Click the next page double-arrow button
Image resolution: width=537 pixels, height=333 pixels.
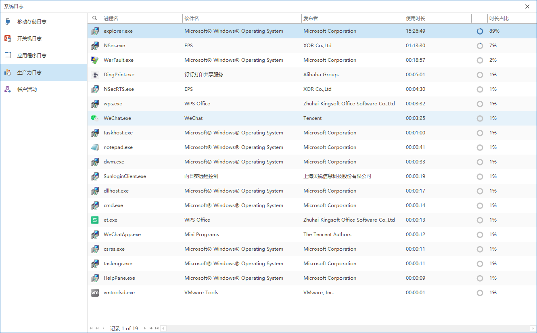click(151, 329)
